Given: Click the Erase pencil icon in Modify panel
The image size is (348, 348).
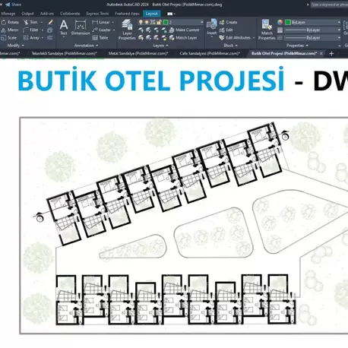Looking at the screenshot, I should 50,22.
